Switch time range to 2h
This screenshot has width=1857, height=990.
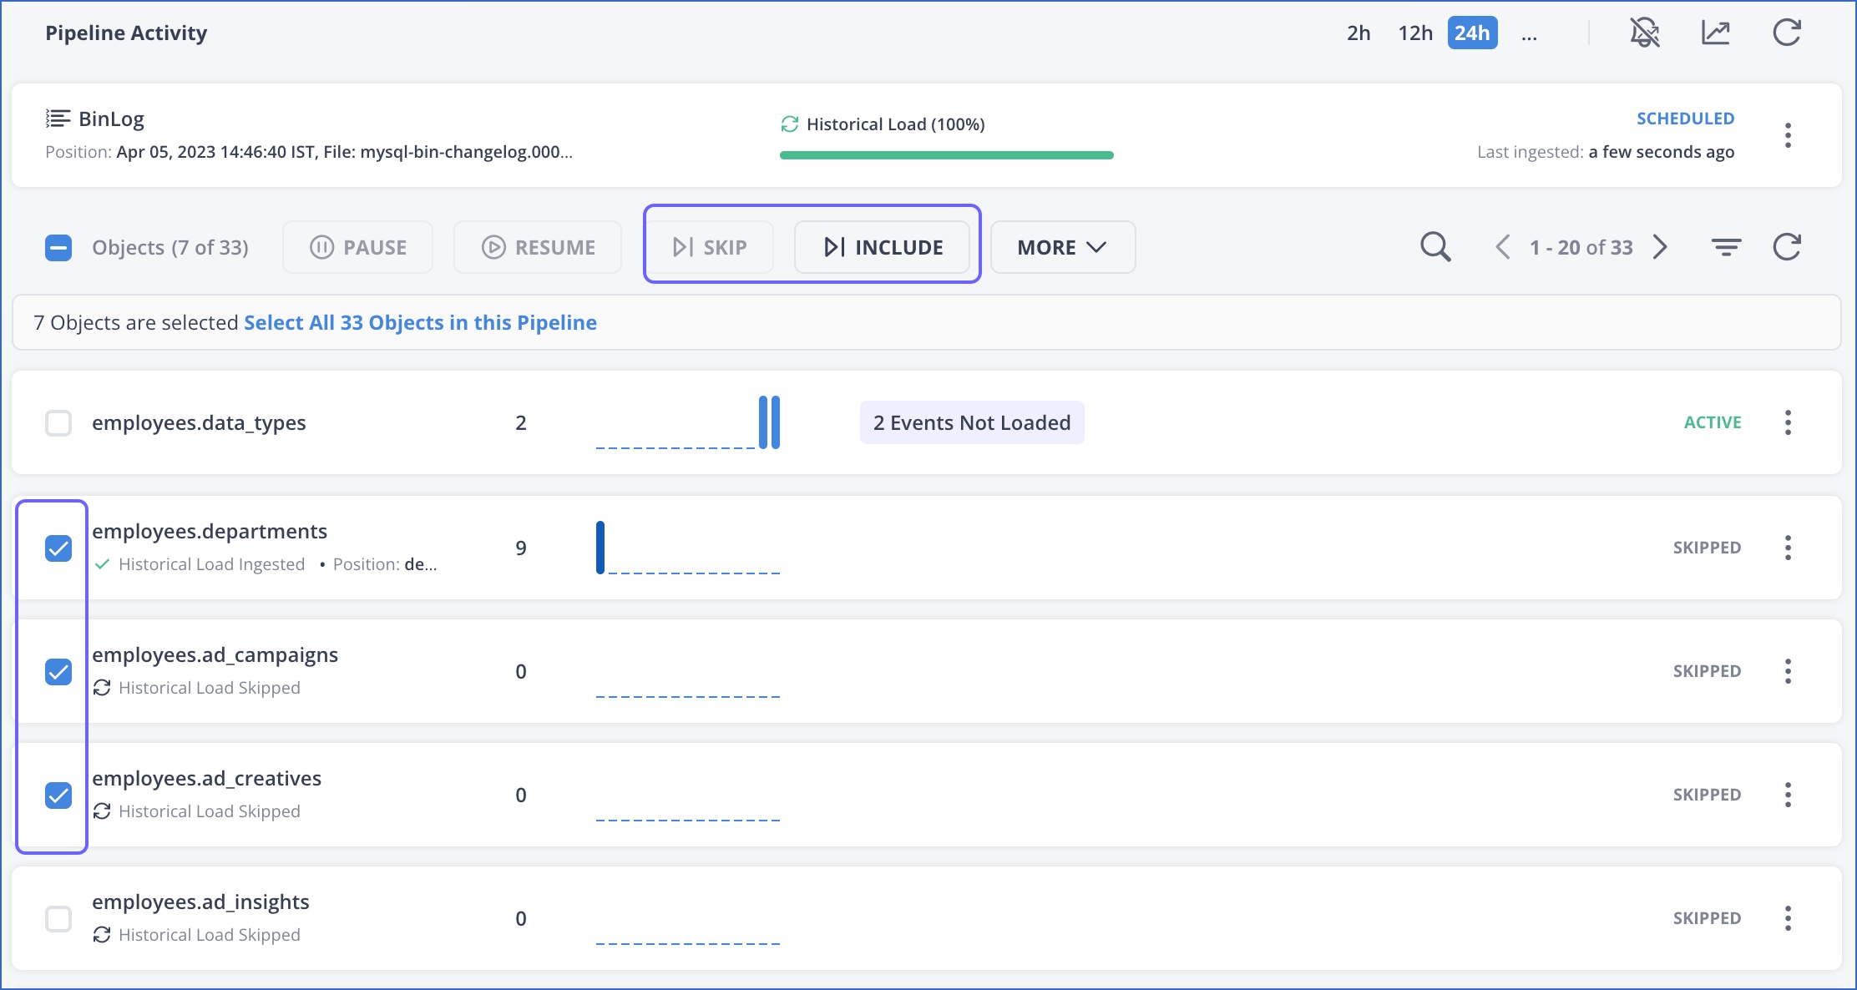coord(1359,33)
